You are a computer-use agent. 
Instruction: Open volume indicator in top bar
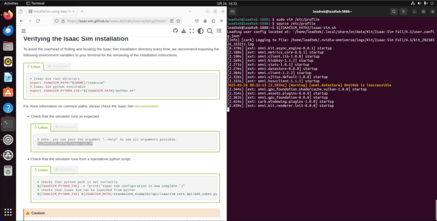tap(419, 3)
